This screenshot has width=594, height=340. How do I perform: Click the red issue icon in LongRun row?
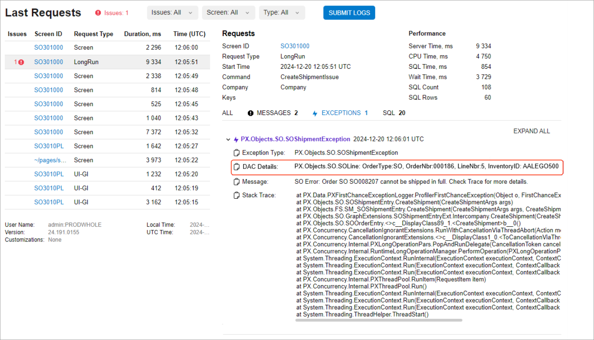21,62
